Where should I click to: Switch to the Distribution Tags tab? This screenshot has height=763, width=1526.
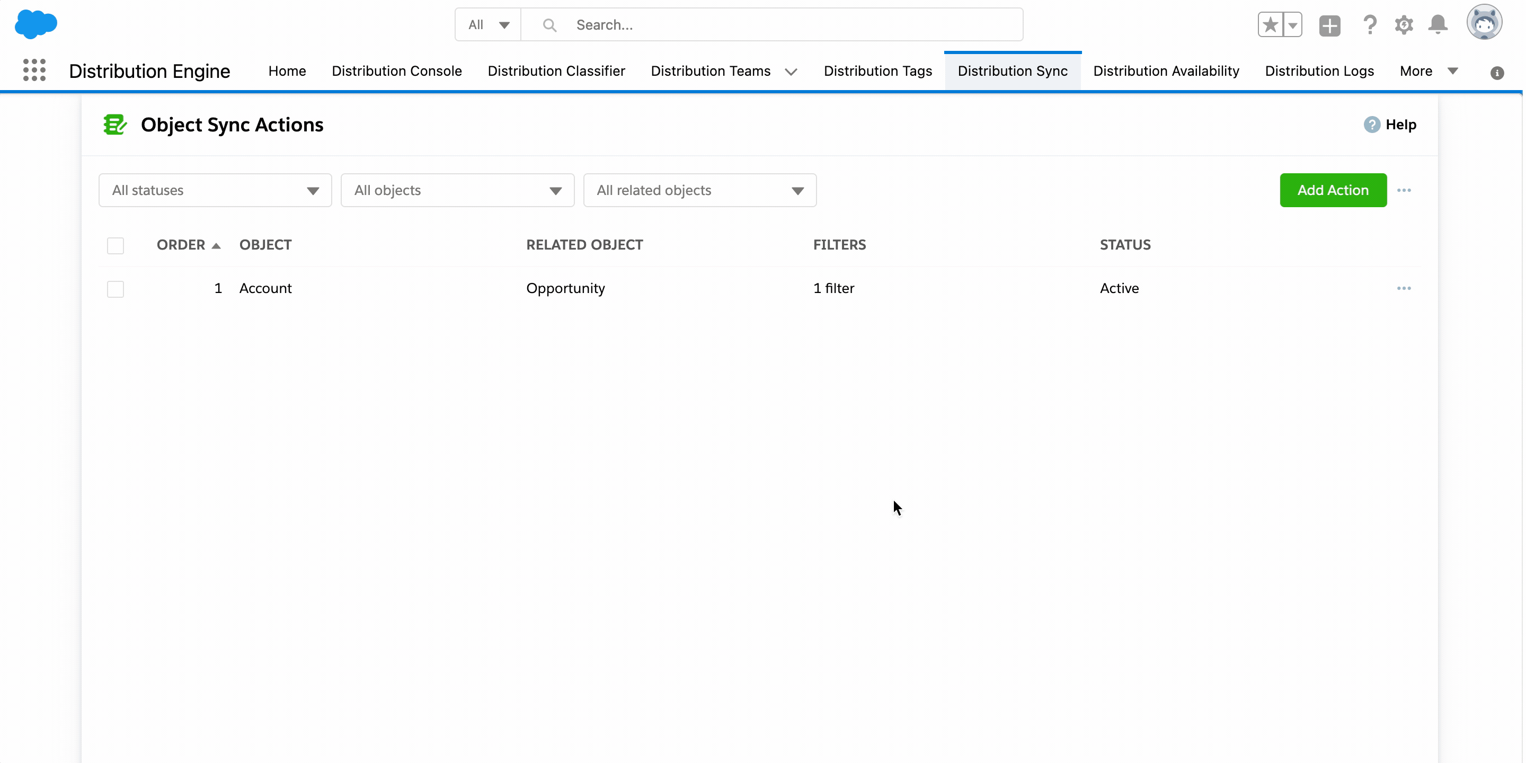click(x=877, y=71)
